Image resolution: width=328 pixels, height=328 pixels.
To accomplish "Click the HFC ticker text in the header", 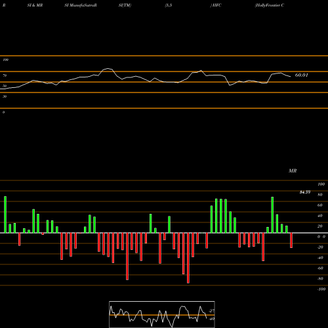I will point(217,5).
